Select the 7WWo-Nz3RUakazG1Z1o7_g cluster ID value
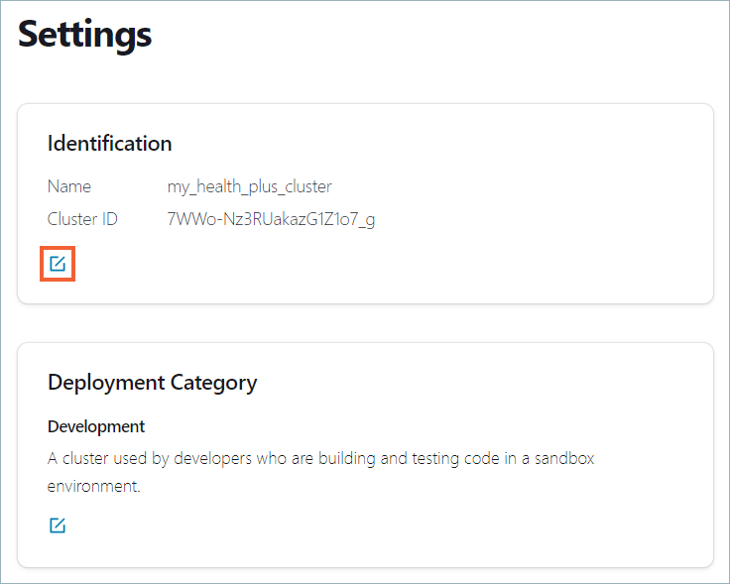The width and height of the screenshot is (730, 584). point(271,219)
